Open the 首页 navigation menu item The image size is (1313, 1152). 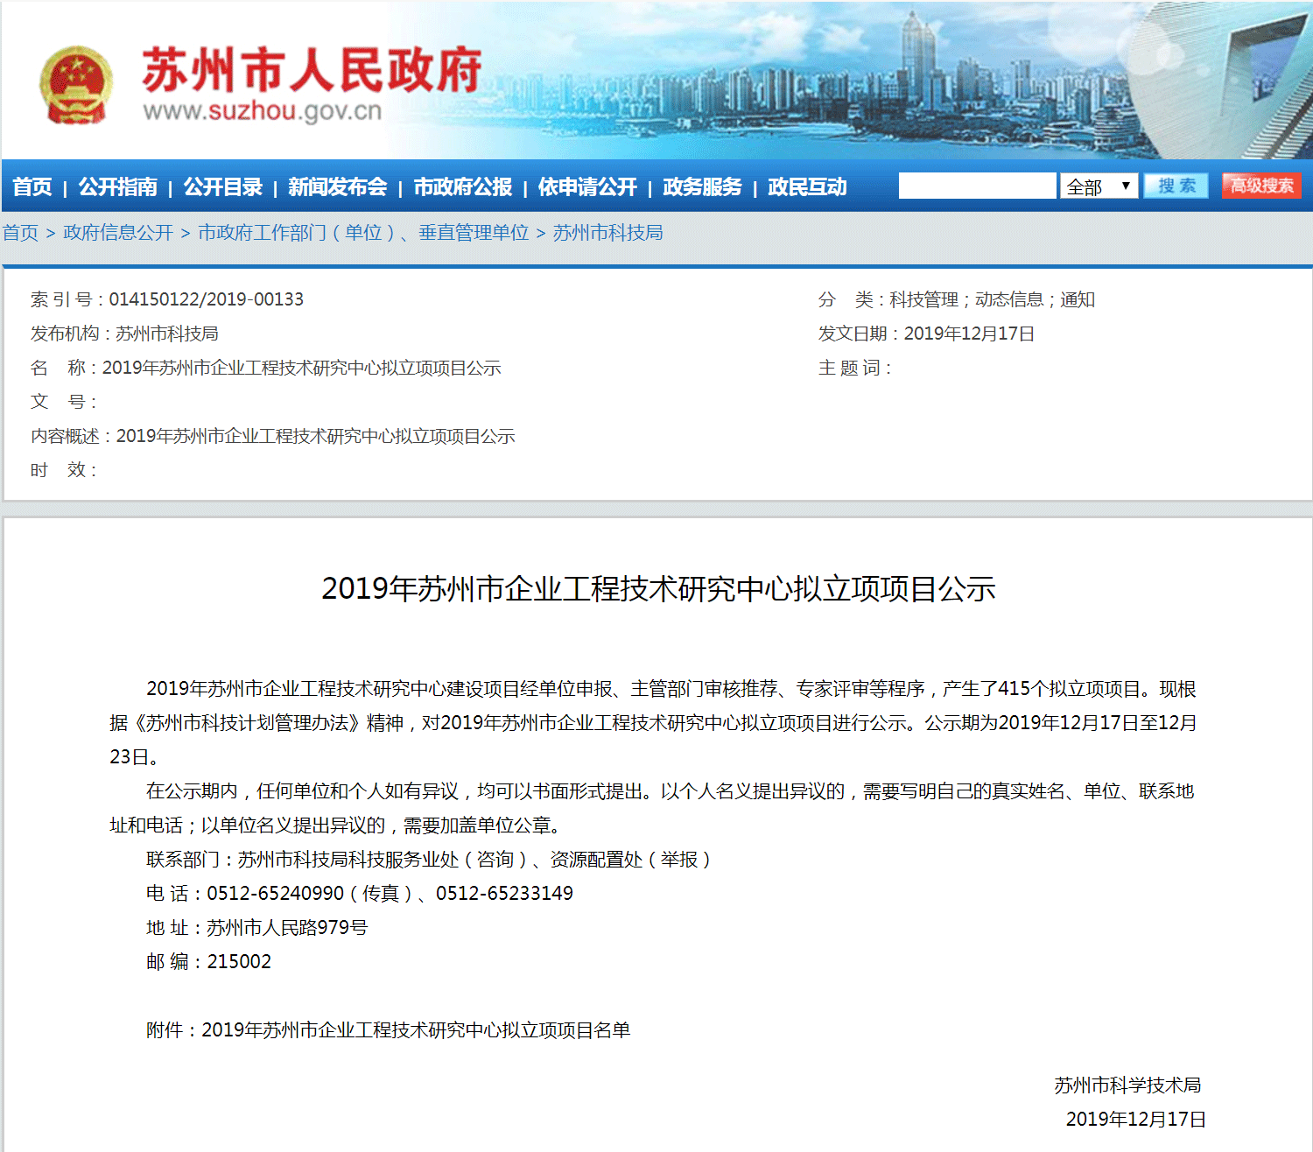32,187
